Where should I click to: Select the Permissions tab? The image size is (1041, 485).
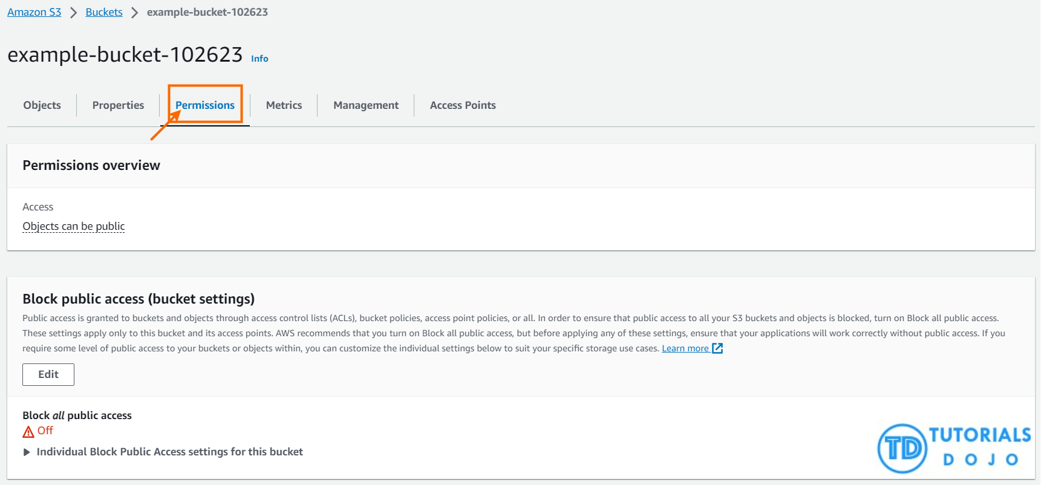pyautogui.click(x=205, y=105)
